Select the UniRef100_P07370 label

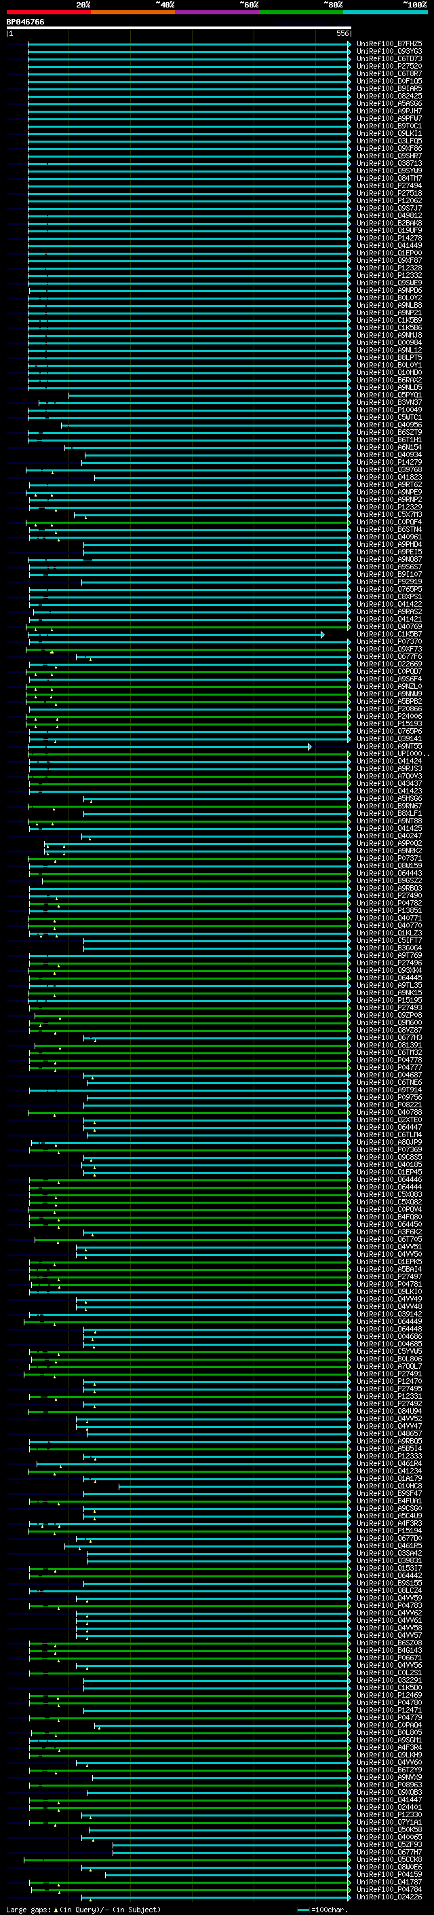click(389, 641)
